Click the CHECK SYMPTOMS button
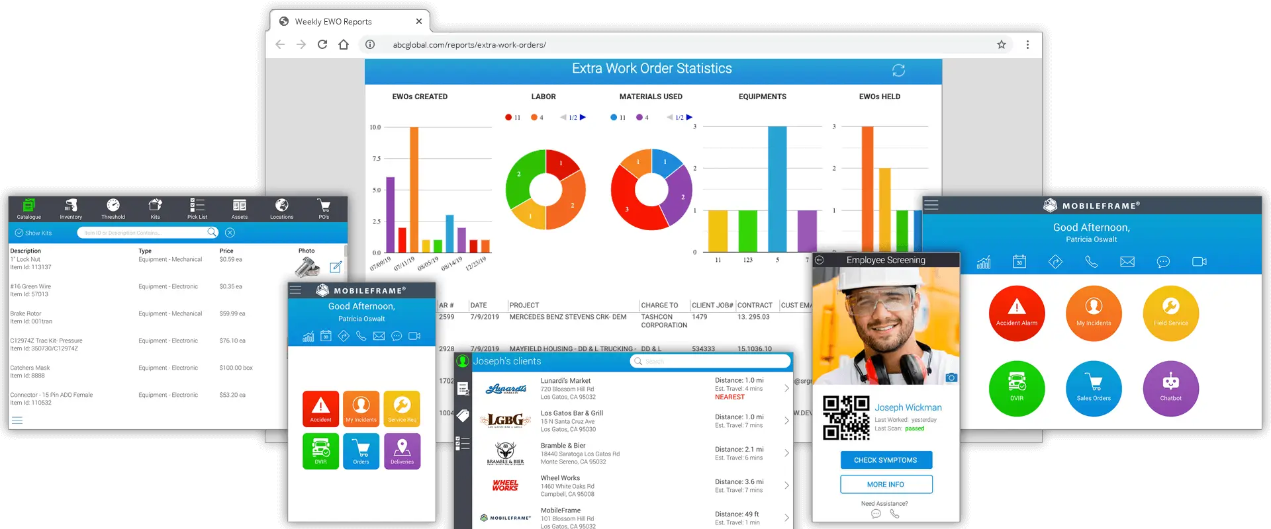 886,460
